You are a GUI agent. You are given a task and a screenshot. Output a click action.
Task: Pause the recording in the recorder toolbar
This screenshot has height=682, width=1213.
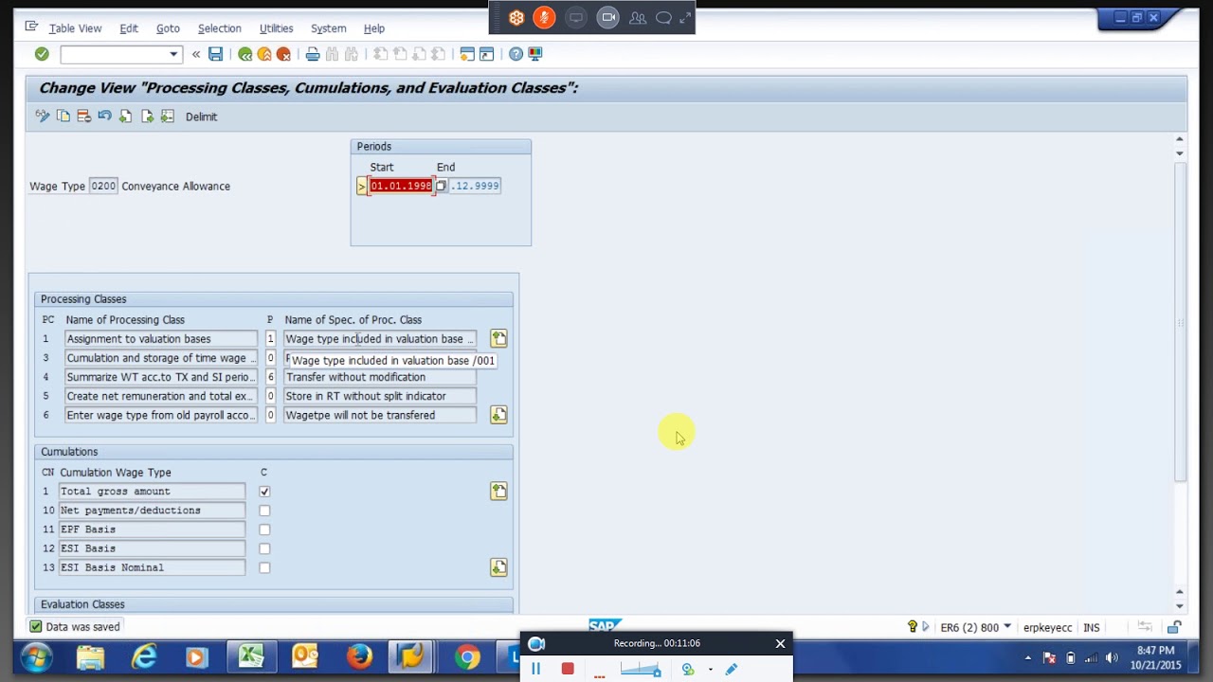[x=535, y=670]
